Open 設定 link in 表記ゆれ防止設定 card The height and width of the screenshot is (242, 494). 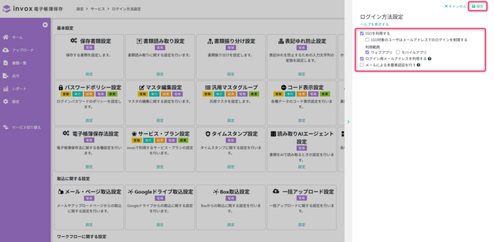tap(302, 74)
